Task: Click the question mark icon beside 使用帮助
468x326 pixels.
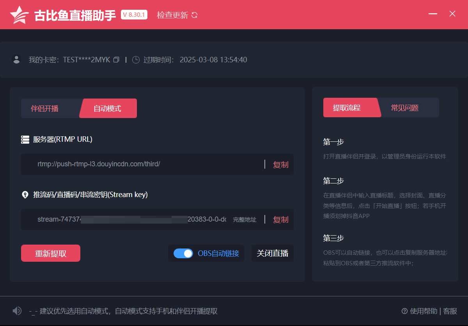Action: (x=404, y=311)
